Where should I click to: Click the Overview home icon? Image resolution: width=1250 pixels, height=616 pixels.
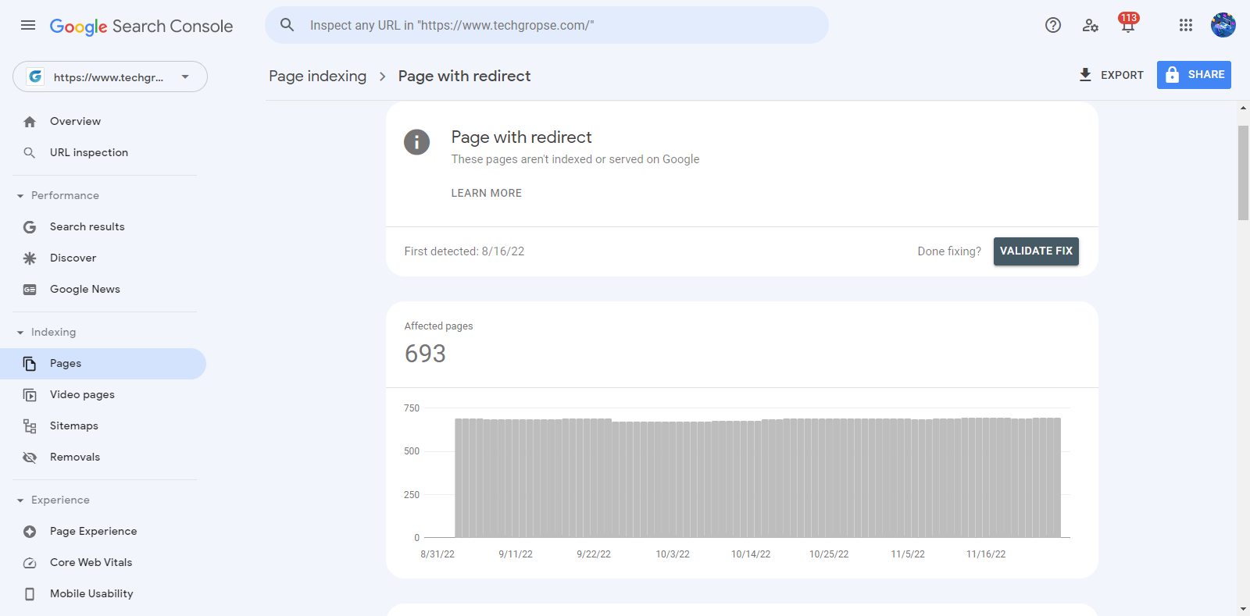[30, 122]
